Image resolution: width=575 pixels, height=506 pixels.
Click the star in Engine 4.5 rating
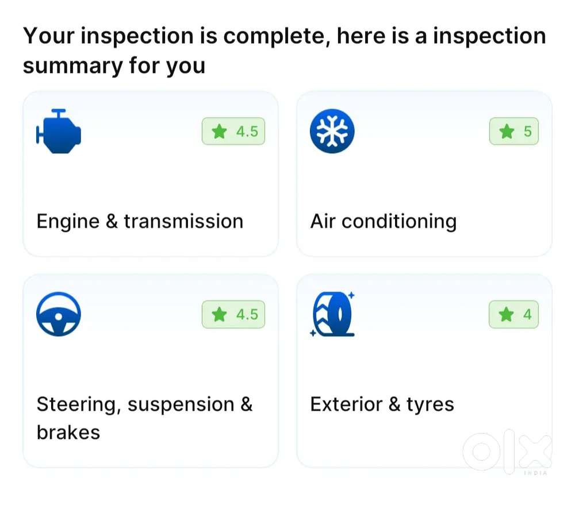219,132
